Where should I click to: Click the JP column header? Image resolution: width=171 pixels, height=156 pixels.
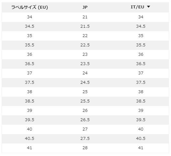point(85,7)
